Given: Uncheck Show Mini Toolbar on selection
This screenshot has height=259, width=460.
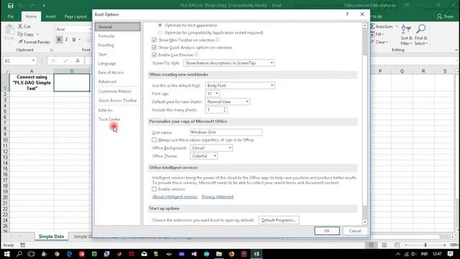Looking at the screenshot, I should tap(155, 40).
